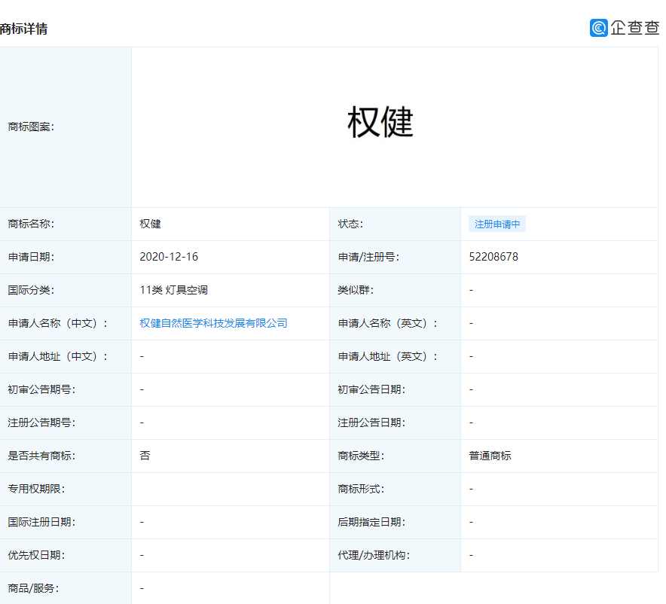The height and width of the screenshot is (604, 666).
Task: Click the 申请人名称（中文） label
Action: point(57,323)
